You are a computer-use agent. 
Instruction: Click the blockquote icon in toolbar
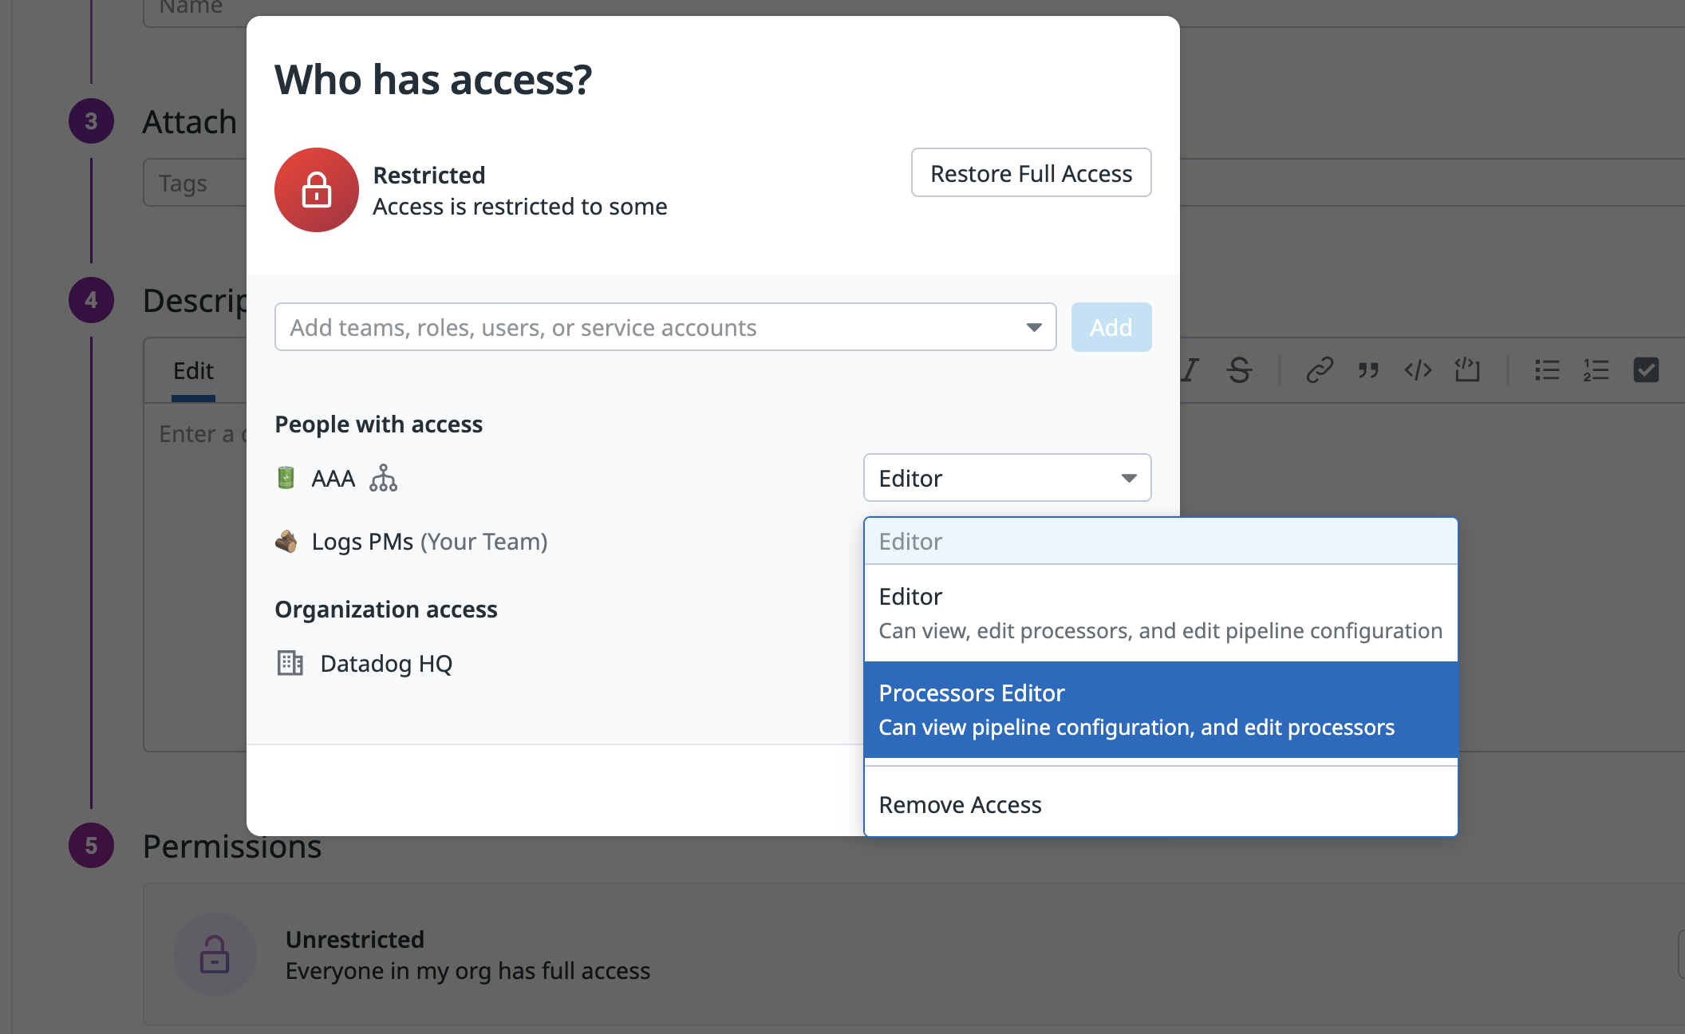(1369, 370)
